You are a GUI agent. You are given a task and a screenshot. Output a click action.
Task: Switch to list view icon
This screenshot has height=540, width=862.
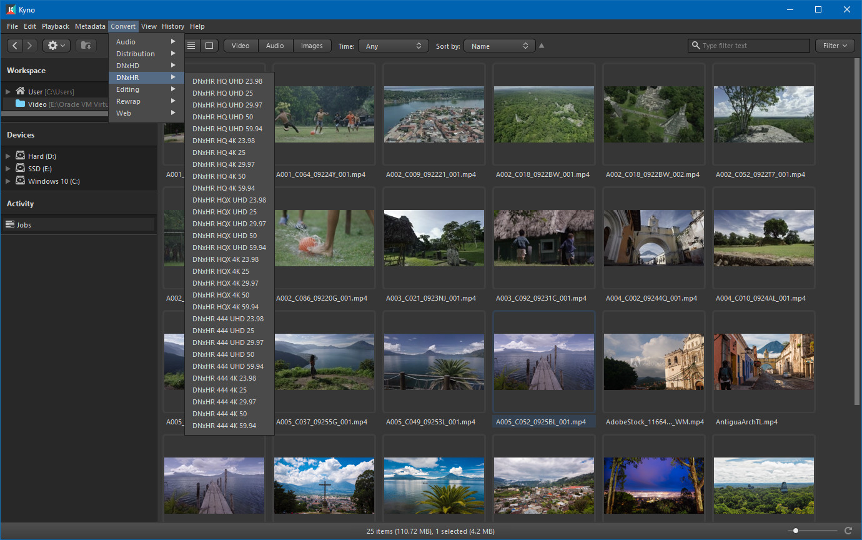point(192,46)
